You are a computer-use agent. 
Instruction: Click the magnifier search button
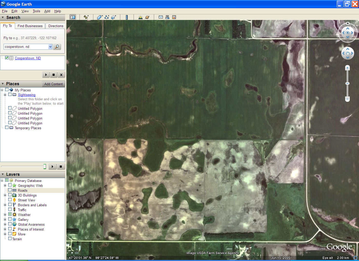[x=57, y=47]
